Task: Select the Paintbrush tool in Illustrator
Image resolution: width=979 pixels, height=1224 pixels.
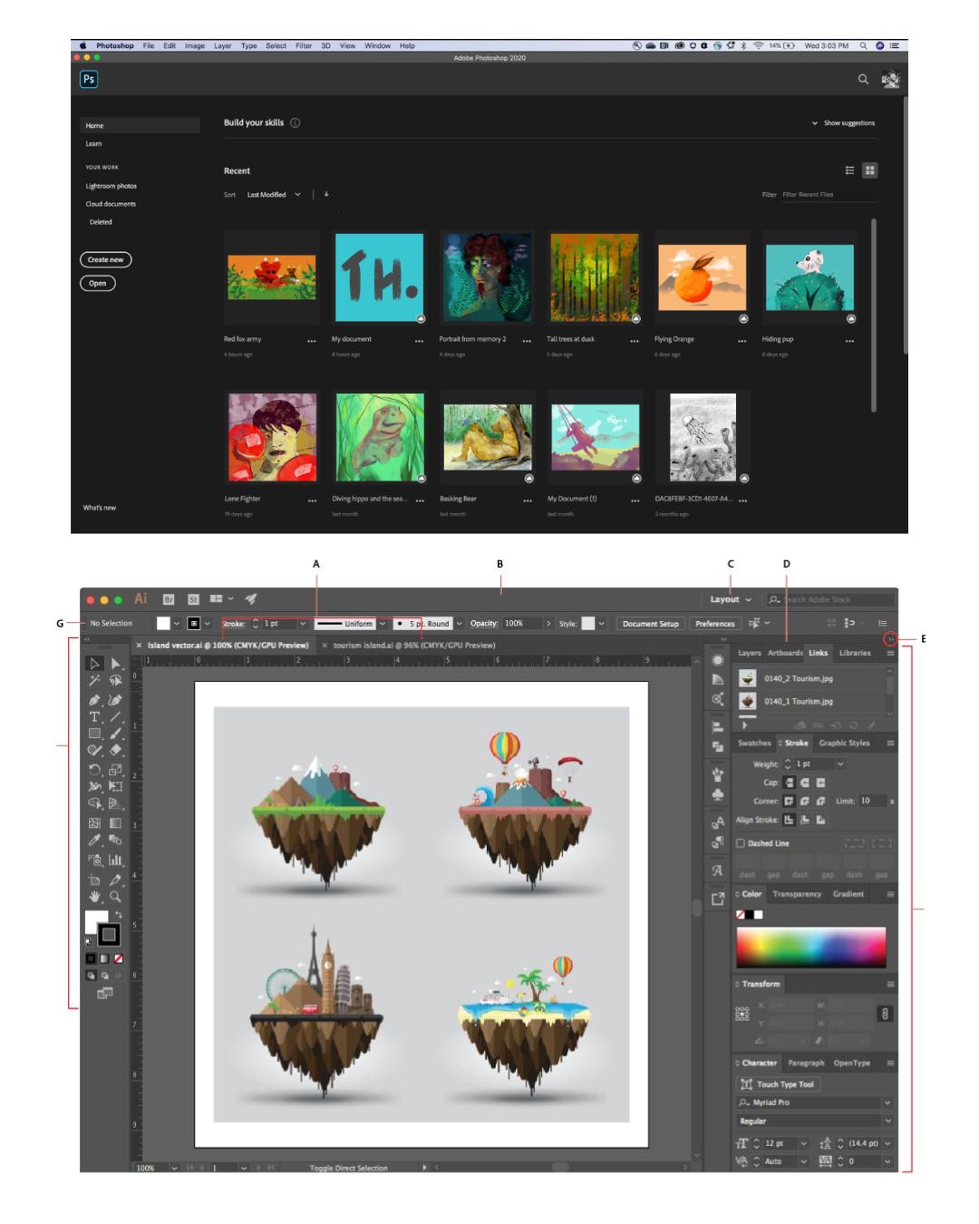Action: pyautogui.click(x=115, y=733)
